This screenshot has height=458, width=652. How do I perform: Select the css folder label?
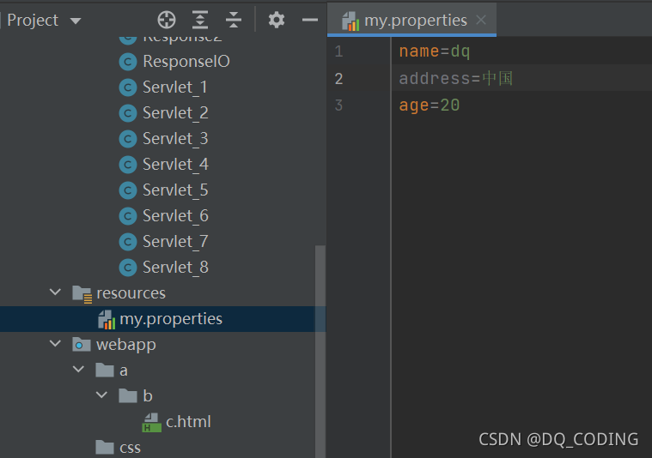pyautogui.click(x=131, y=448)
